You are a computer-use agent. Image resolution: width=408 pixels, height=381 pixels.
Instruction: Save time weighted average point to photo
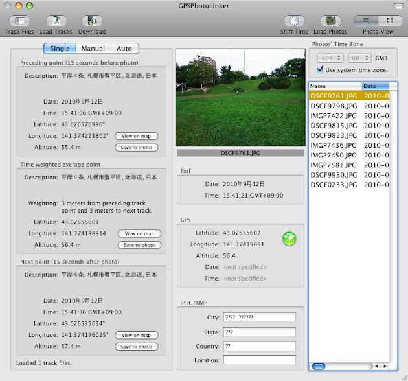point(139,245)
